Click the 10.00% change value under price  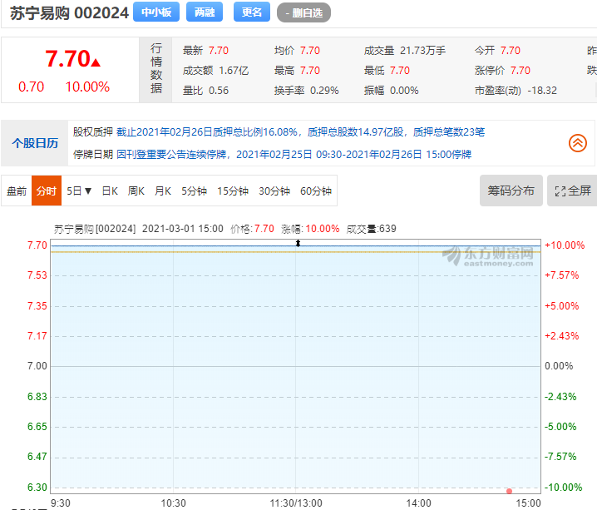click(x=87, y=87)
